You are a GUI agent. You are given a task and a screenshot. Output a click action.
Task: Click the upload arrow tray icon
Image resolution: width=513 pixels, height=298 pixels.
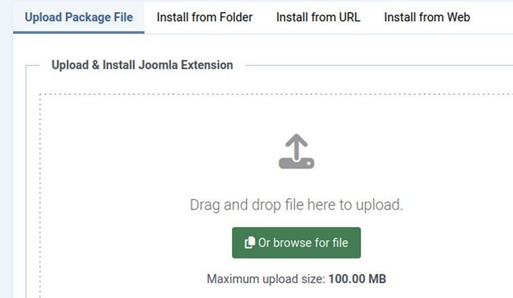tap(296, 151)
